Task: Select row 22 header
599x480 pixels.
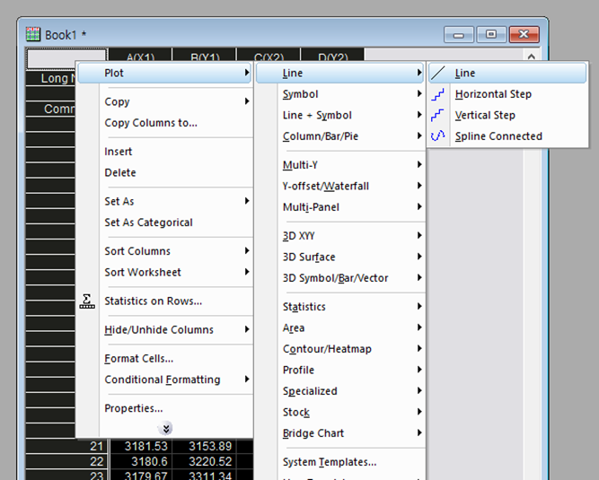Action: 67,462
